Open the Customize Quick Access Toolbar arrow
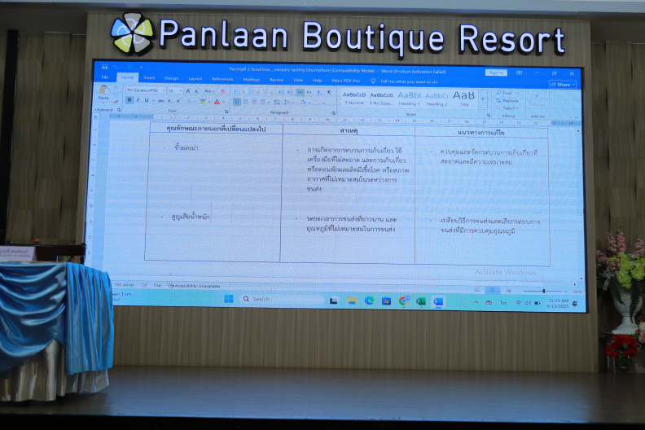 click(x=141, y=68)
